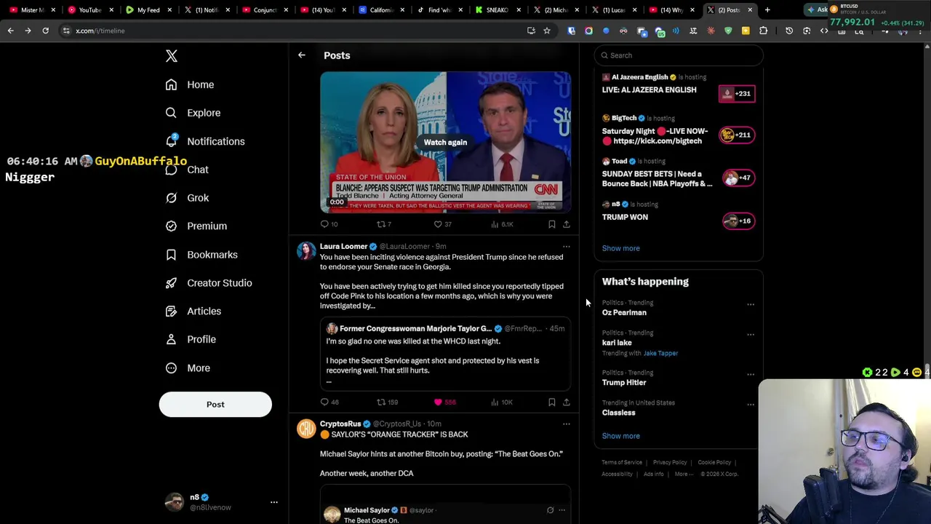The image size is (931, 524).
Task: Click the X logo in the sidebar
Action: point(172,56)
